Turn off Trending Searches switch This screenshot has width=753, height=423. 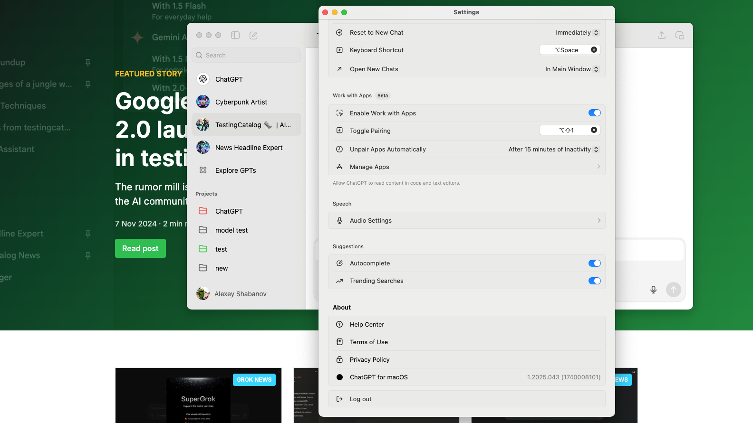coord(595,281)
